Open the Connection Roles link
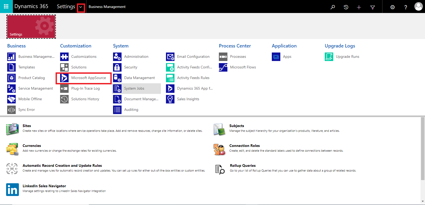Image resolution: width=425 pixels, height=205 pixels. coord(244,146)
